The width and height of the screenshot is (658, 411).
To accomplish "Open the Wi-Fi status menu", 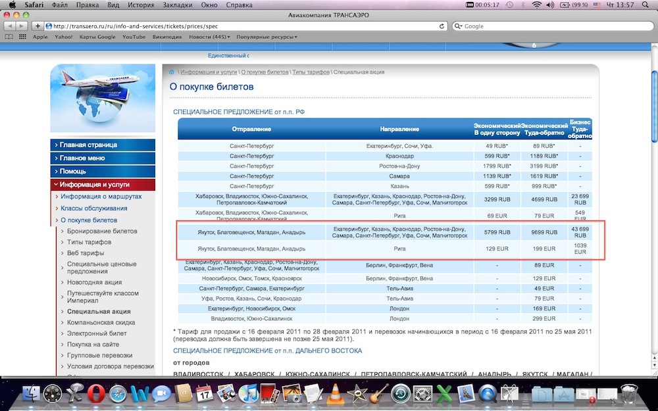I will pos(536,5).
